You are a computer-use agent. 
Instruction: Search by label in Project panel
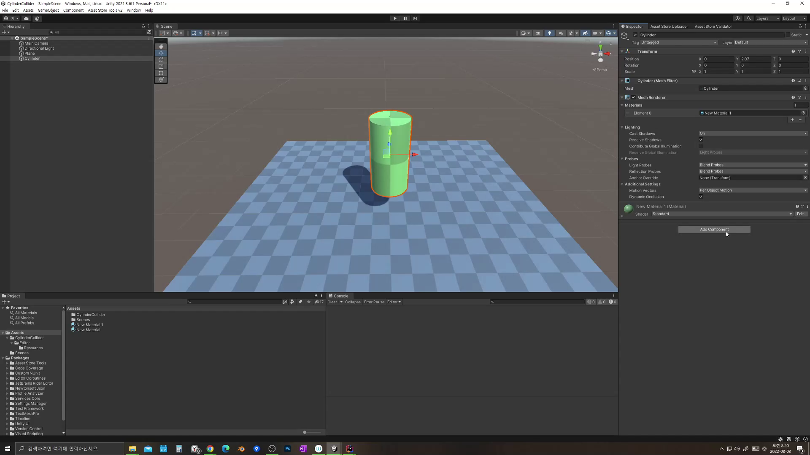point(300,302)
